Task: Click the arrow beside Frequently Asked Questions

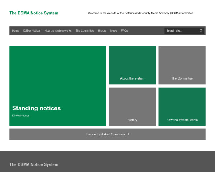Action: coord(128,134)
